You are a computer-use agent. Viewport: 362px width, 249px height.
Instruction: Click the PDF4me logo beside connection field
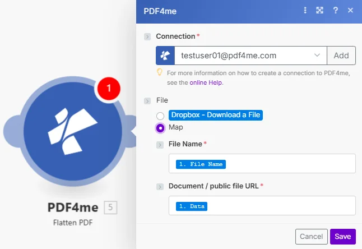tap(165, 56)
